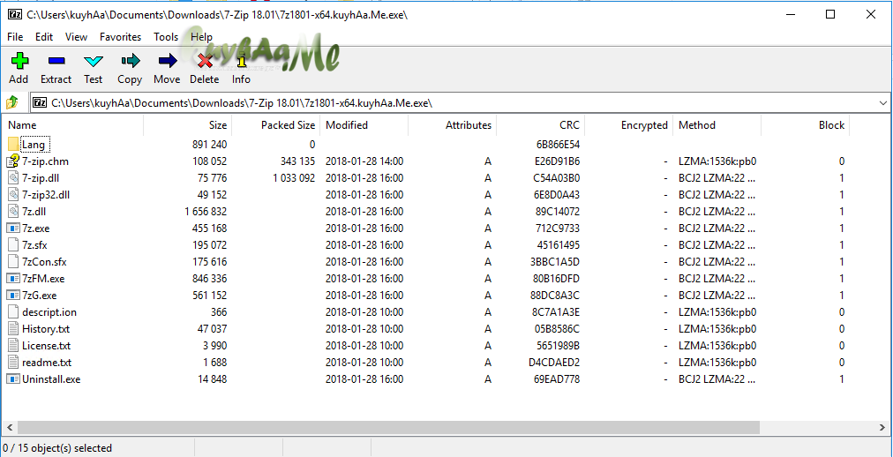Click the CRC value E26D91B6
The height and width of the screenshot is (457, 893).
coord(557,161)
